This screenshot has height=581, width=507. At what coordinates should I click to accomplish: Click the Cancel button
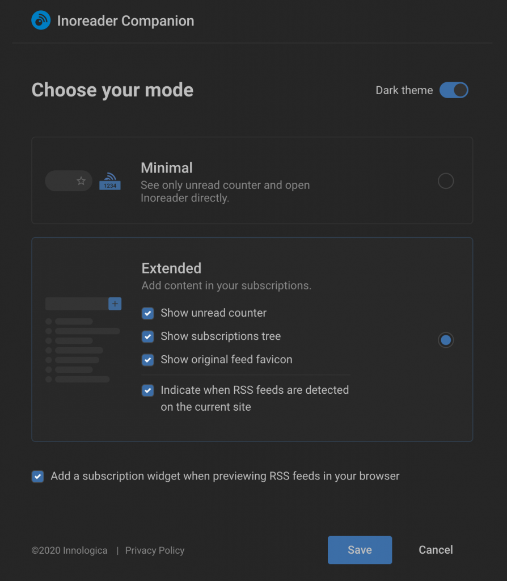[x=435, y=550]
